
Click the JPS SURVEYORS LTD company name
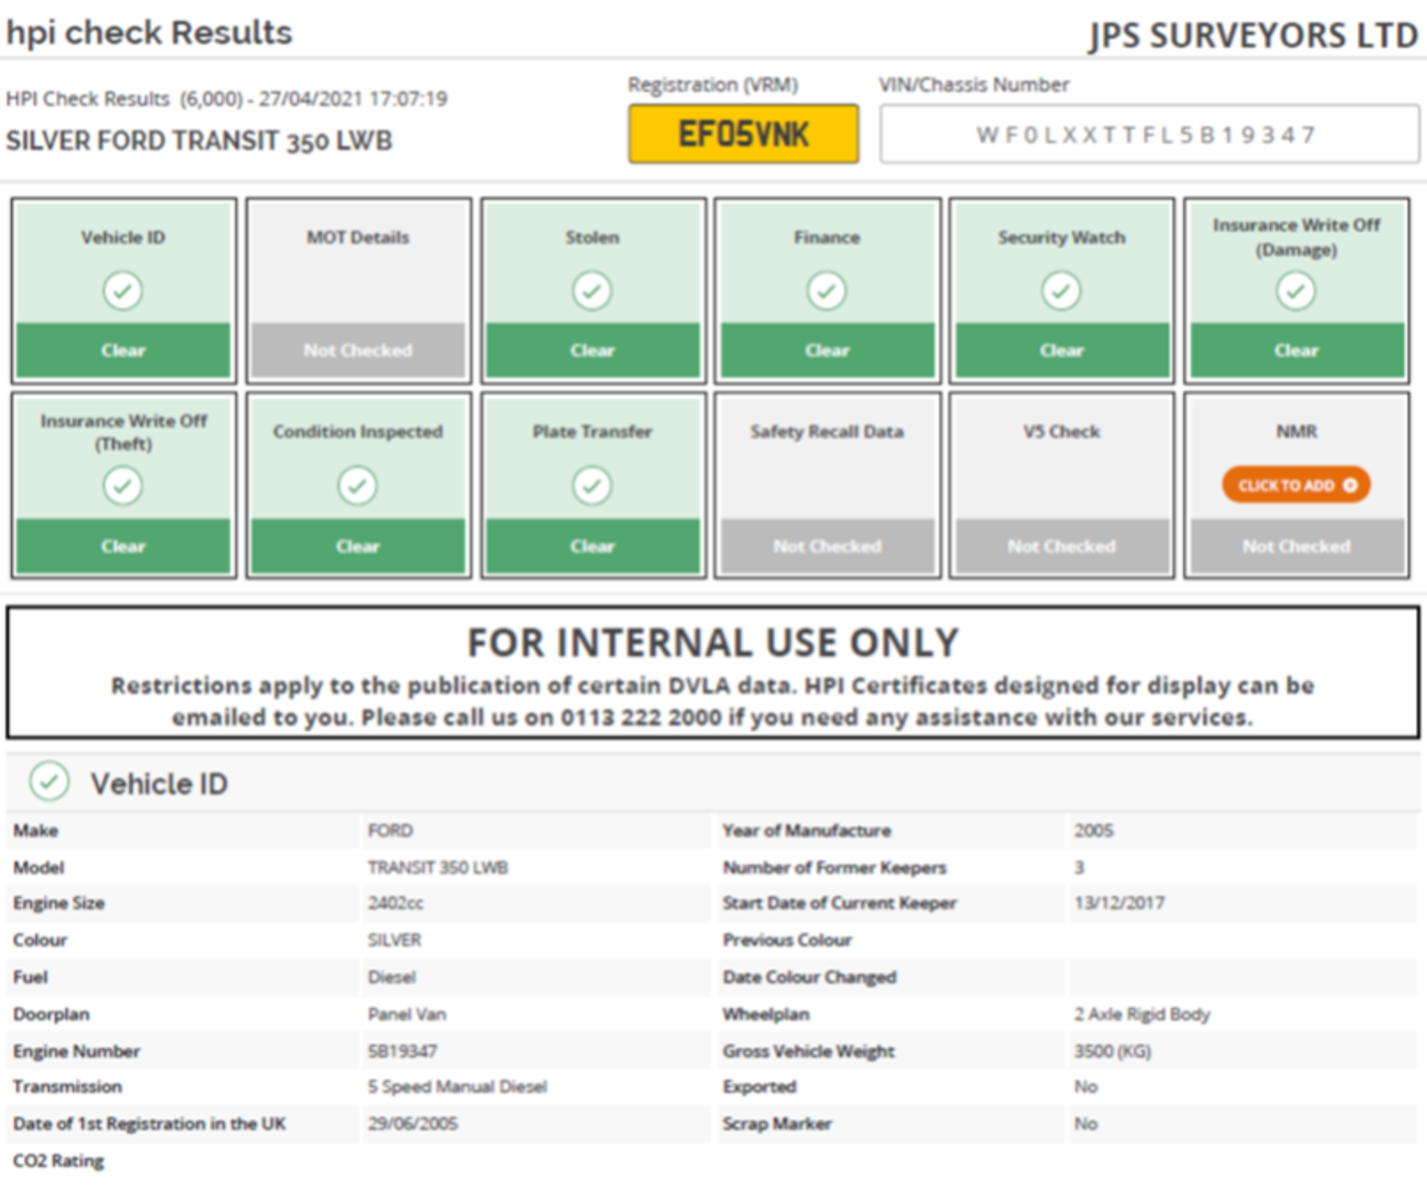(x=1254, y=36)
